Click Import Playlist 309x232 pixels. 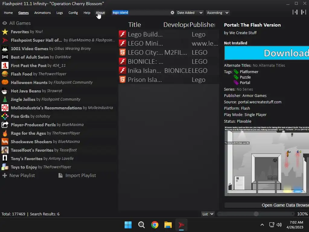[77, 176]
